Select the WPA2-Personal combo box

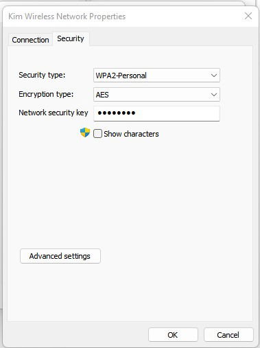(156, 76)
